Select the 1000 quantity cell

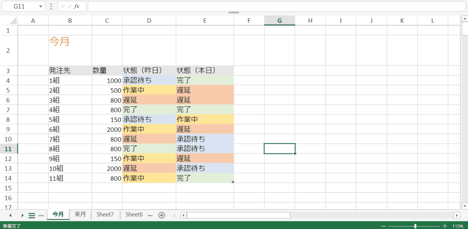pyautogui.click(x=107, y=80)
